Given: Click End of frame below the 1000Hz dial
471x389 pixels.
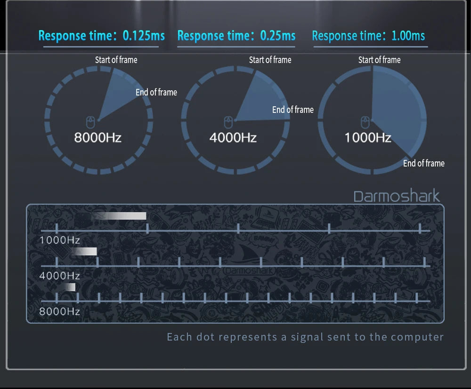Looking at the screenshot, I should (424, 164).
